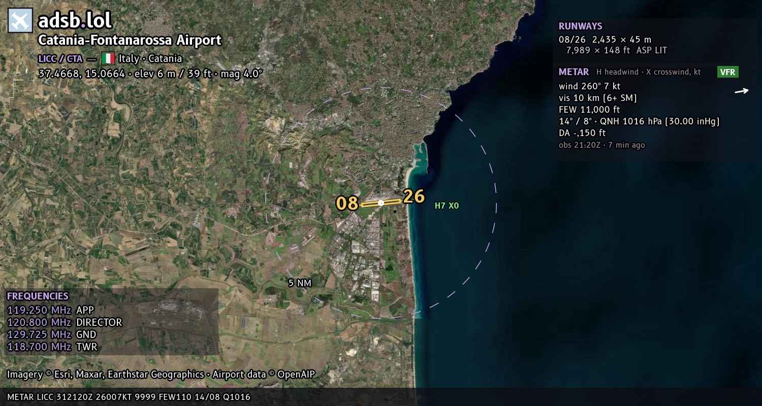Click the DA -,150 ft density altitude line
762x406 pixels.
(x=582, y=133)
